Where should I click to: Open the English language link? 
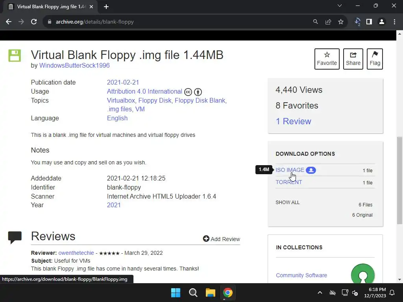coord(117,118)
